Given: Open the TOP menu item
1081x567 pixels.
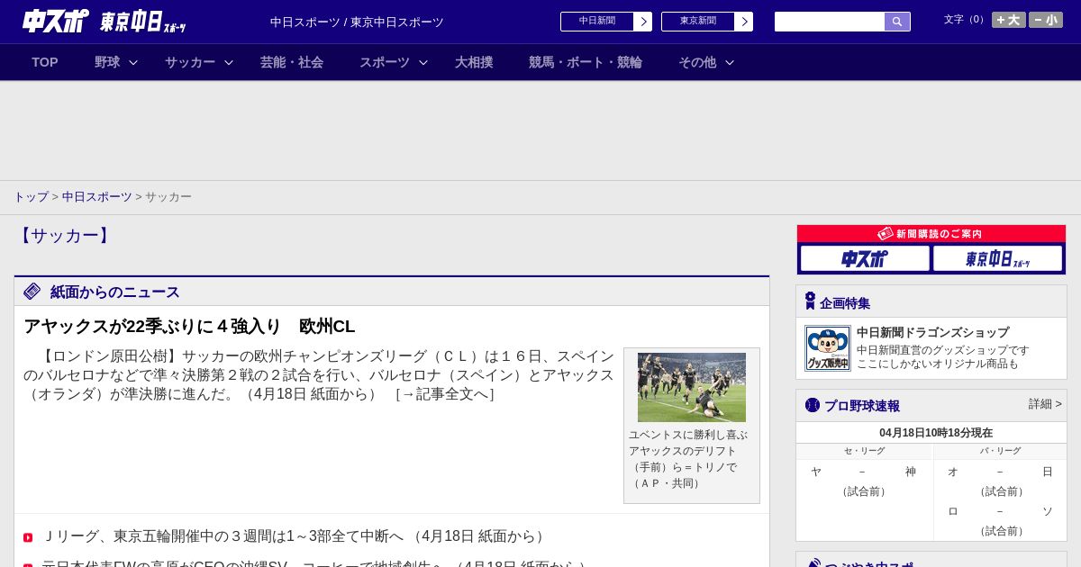Looking at the screenshot, I should coord(45,62).
